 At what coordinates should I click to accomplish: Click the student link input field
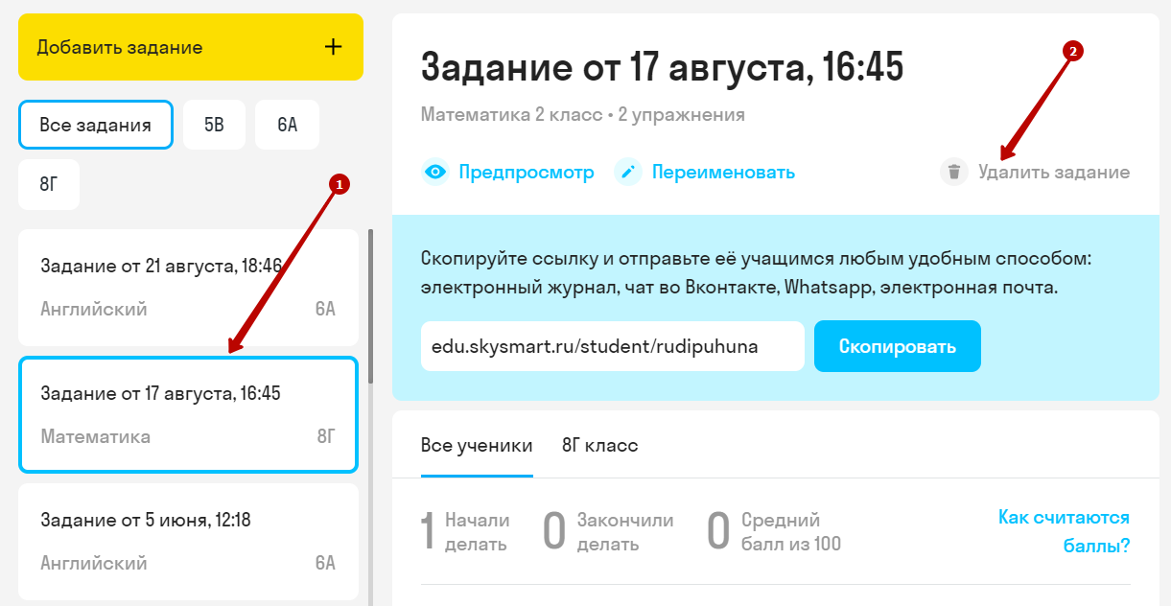[613, 346]
